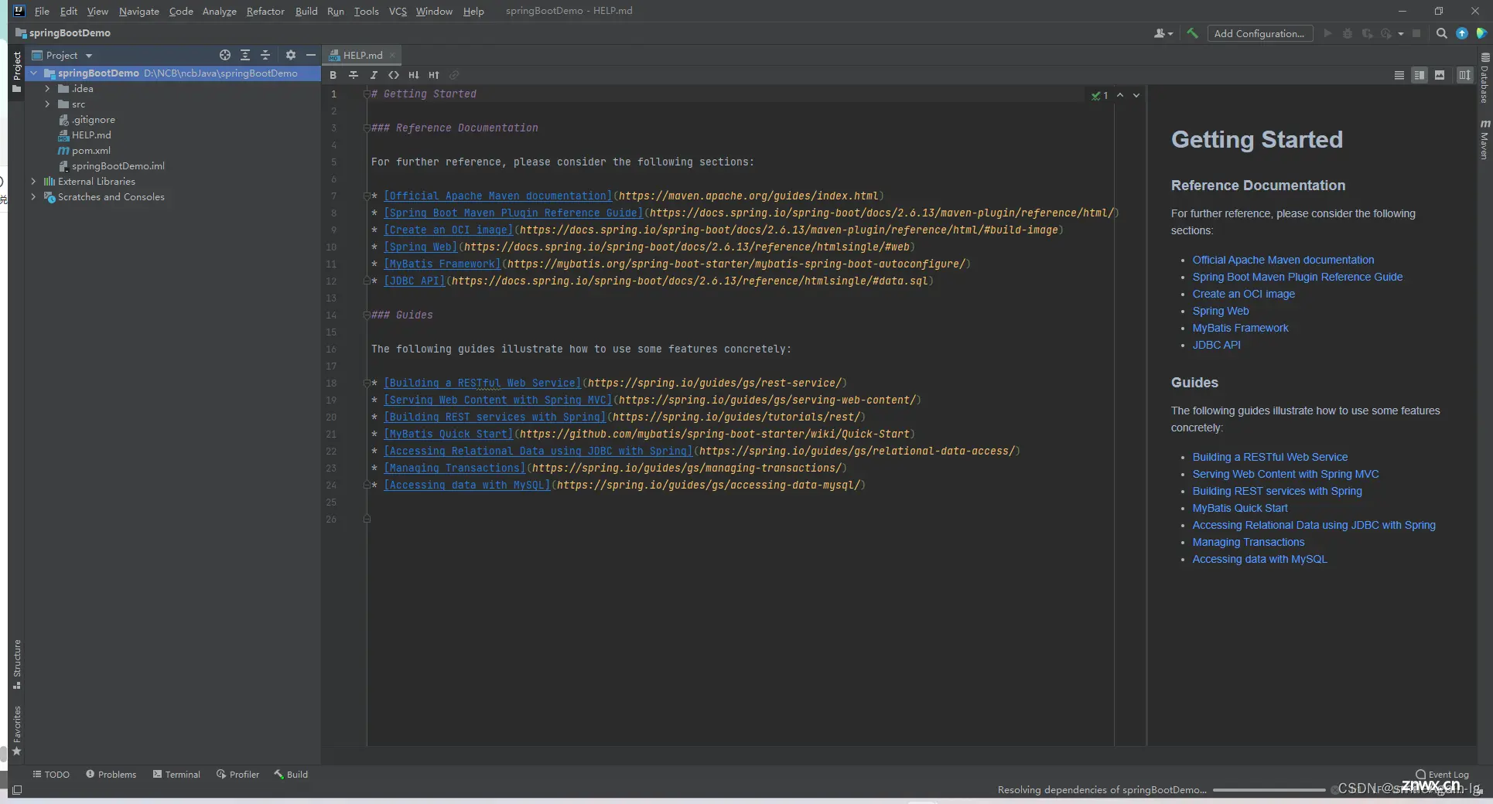
Task: Open Spring Web link in preview
Action: 1221,311
